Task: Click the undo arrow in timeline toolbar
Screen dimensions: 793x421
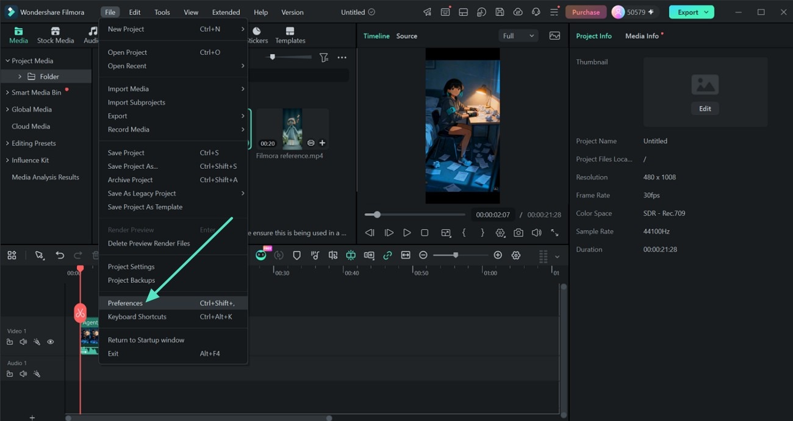Action: tap(60, 255)
